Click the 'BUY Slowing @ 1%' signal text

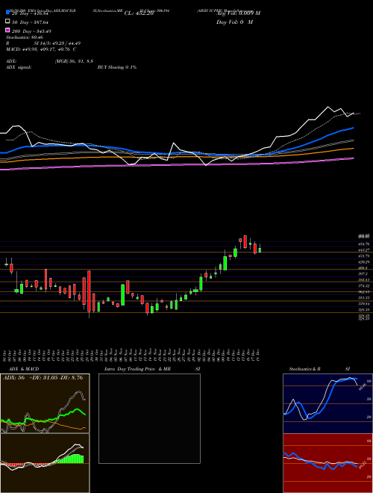117,67
